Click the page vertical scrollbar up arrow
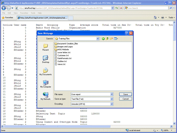Viewport: 177px width, 133px height. (x=174, y=22)
